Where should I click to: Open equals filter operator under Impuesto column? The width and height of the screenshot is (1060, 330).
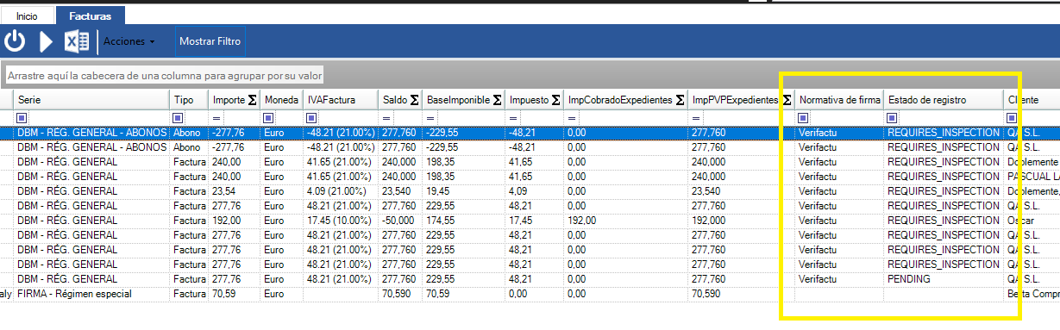coord(514,118)
